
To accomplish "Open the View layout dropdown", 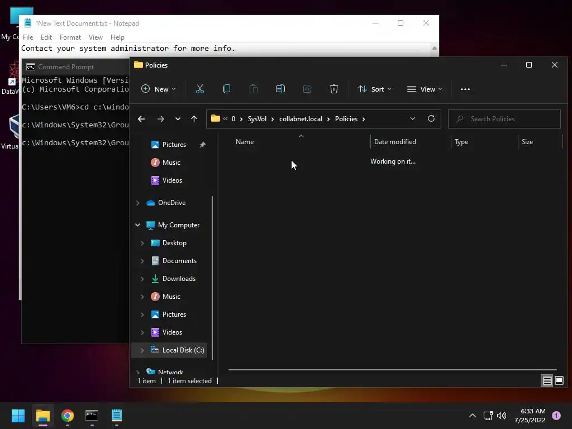I will click(425, 89).
